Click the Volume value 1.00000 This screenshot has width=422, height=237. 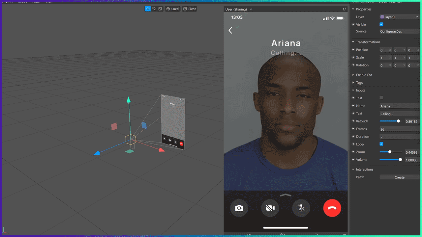coord(412,160)
